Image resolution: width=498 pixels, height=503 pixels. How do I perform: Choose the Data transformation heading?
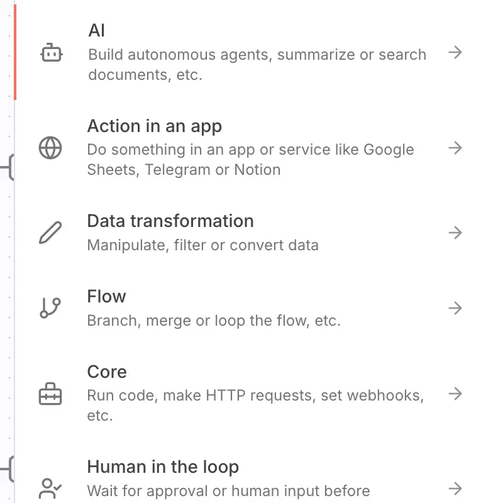pos(170,221)
